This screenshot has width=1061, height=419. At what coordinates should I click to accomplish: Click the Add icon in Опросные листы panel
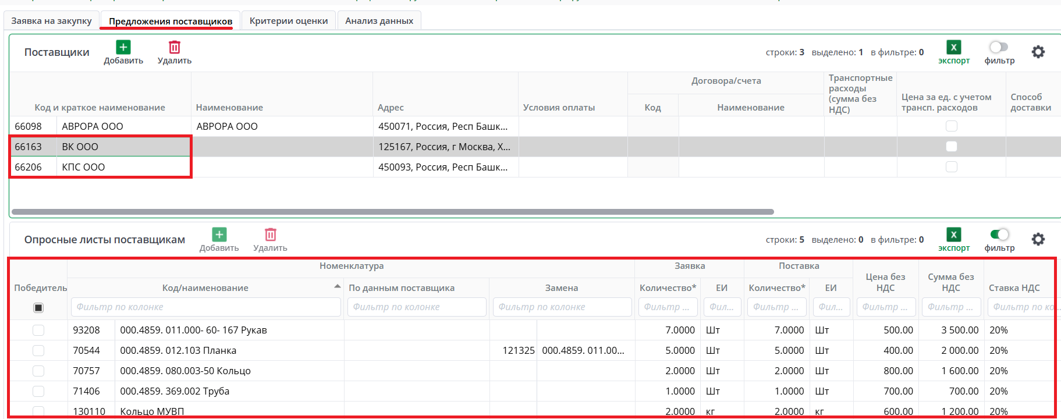(219, 235)
